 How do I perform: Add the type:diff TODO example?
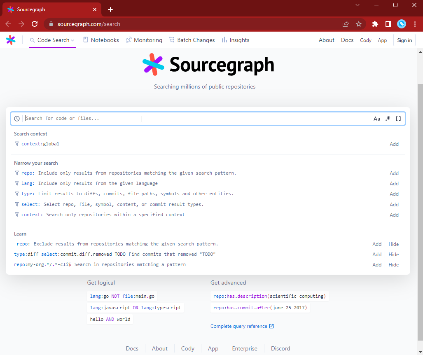point(377,255)
